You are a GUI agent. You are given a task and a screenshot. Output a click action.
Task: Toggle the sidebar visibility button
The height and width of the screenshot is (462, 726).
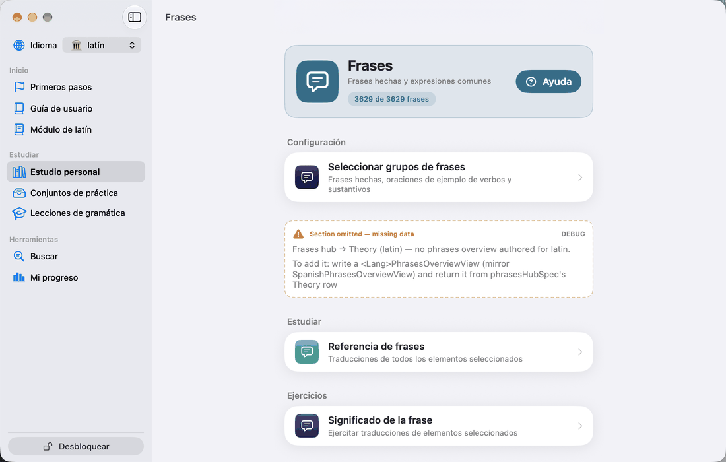coord(134,17)
